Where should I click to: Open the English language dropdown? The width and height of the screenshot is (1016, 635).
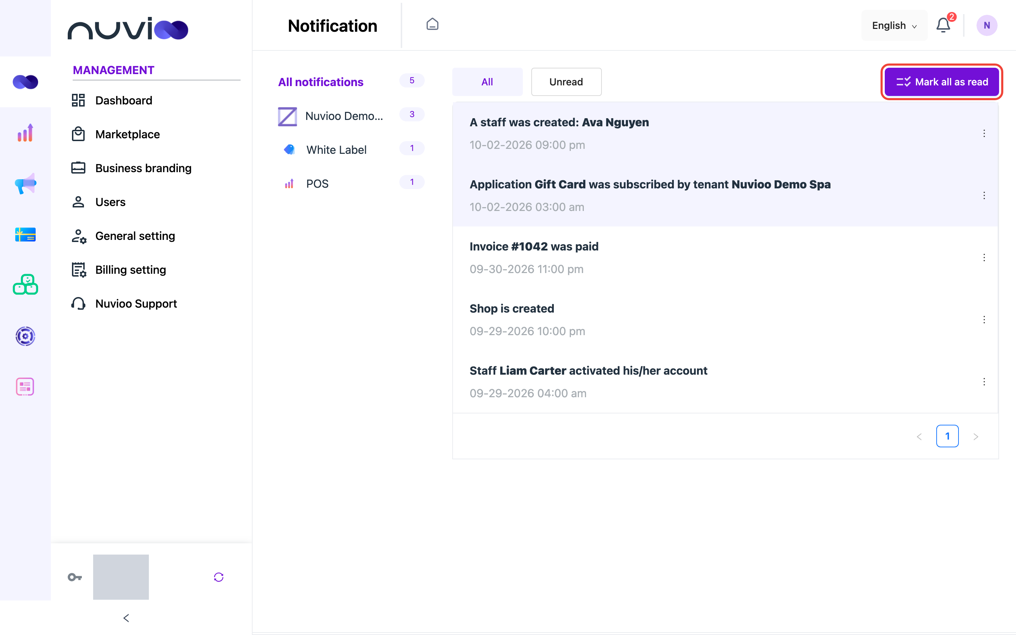[894, 26]
